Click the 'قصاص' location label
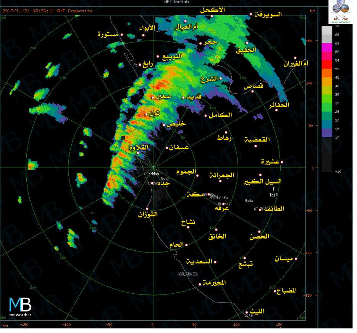 (x=254, y=86)
